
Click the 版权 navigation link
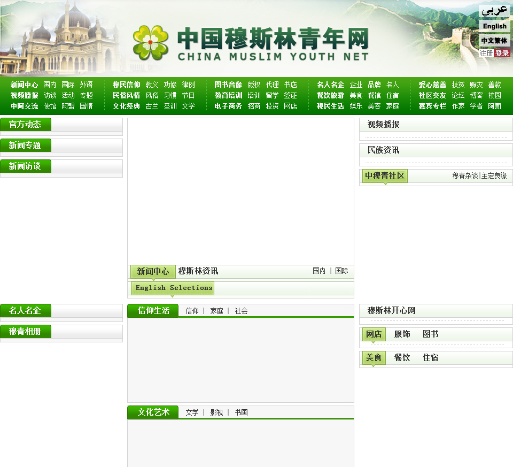click(254, 85)
